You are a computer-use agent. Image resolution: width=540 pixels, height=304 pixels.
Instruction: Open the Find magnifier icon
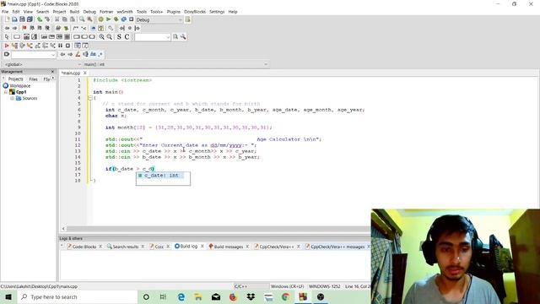coord(82,19)
